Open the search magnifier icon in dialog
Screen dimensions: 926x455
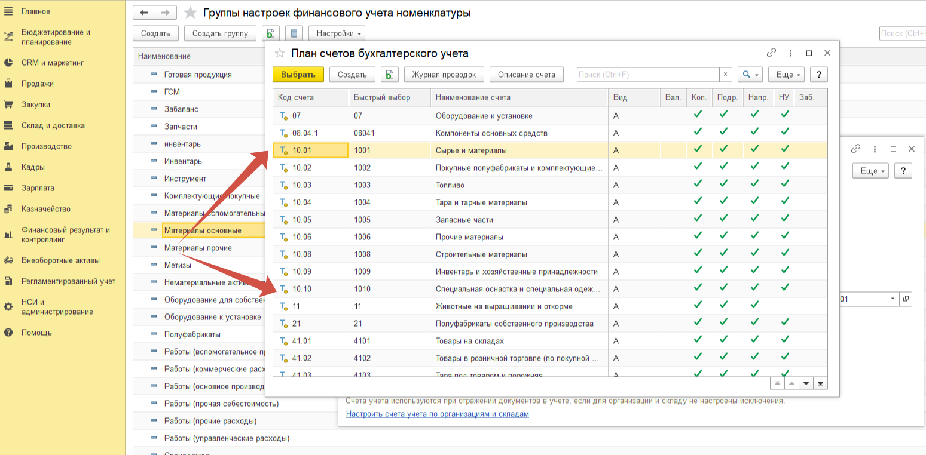[747, 74]
